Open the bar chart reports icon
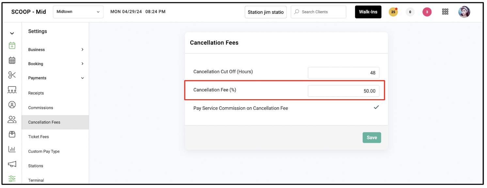Screen dimensions: 487x188 pos(12,149)
